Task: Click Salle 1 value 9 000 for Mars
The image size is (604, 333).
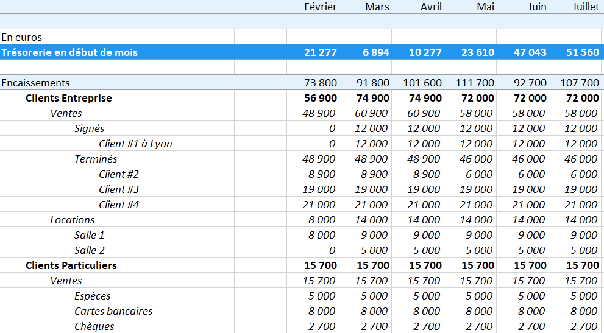Action: [x=374, y=235]
